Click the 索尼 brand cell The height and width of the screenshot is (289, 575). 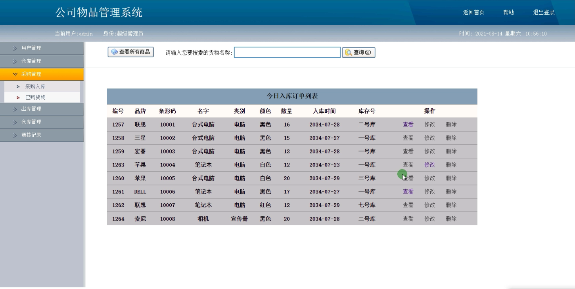click(140, 219)
